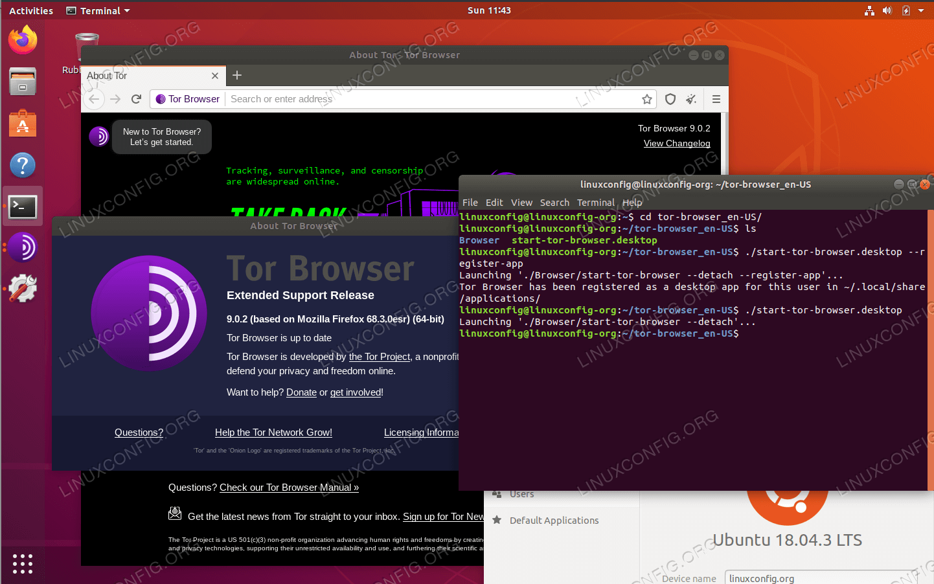This screenshot has width=934, height=584.
Task: Click the Donate link in About dialog
Action: (301, 392)
